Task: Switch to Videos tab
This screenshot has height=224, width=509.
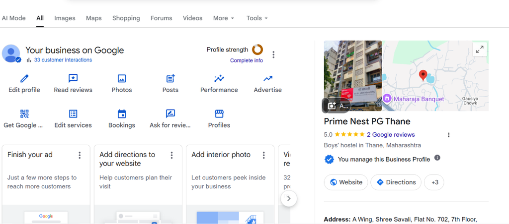Action: pyautogui.click(x=192, y=18)
